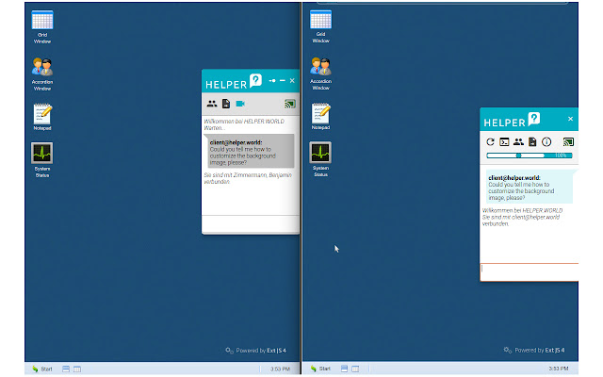This screenshot has width=603, height=377.
Task: Close the left Helper window
Action: (292, 81)
